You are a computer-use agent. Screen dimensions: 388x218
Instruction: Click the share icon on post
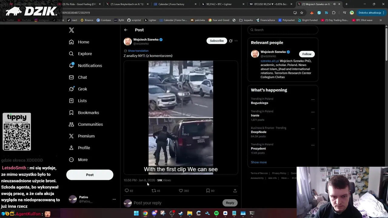click(235, 190)
